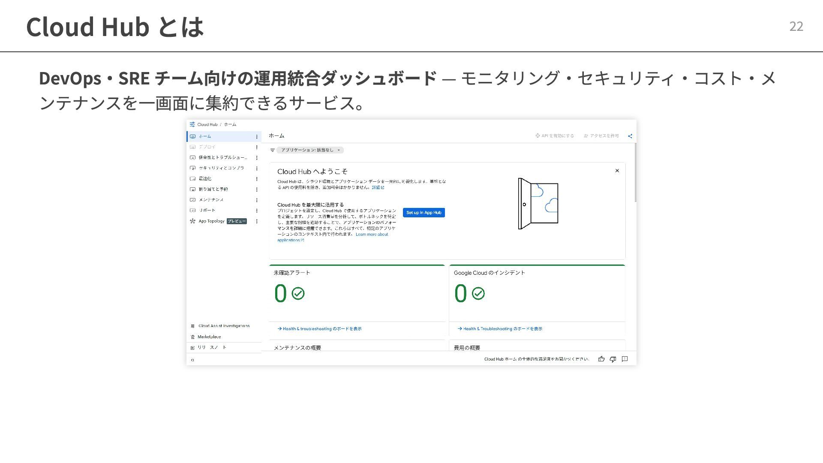Open Marketplace from the sidebar
823x463 pixels.
click(x=209, y=337)
